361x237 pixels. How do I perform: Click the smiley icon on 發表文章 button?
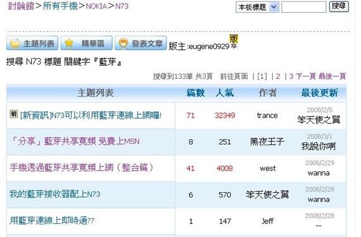123,43
